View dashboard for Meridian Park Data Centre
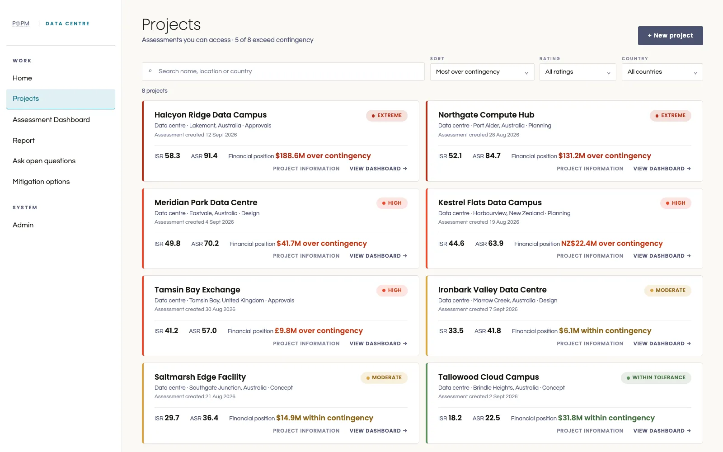 pos(378,256)
